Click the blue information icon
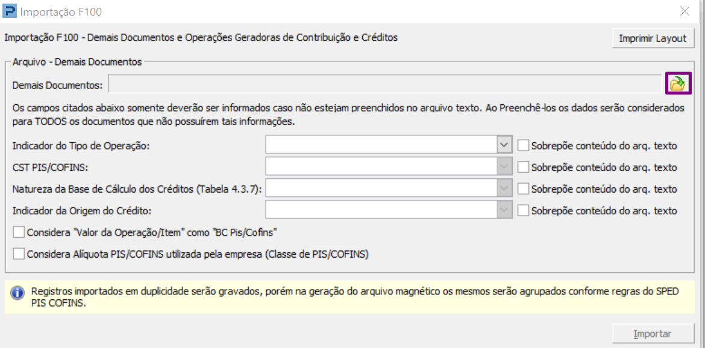 (x=17, y=293)
